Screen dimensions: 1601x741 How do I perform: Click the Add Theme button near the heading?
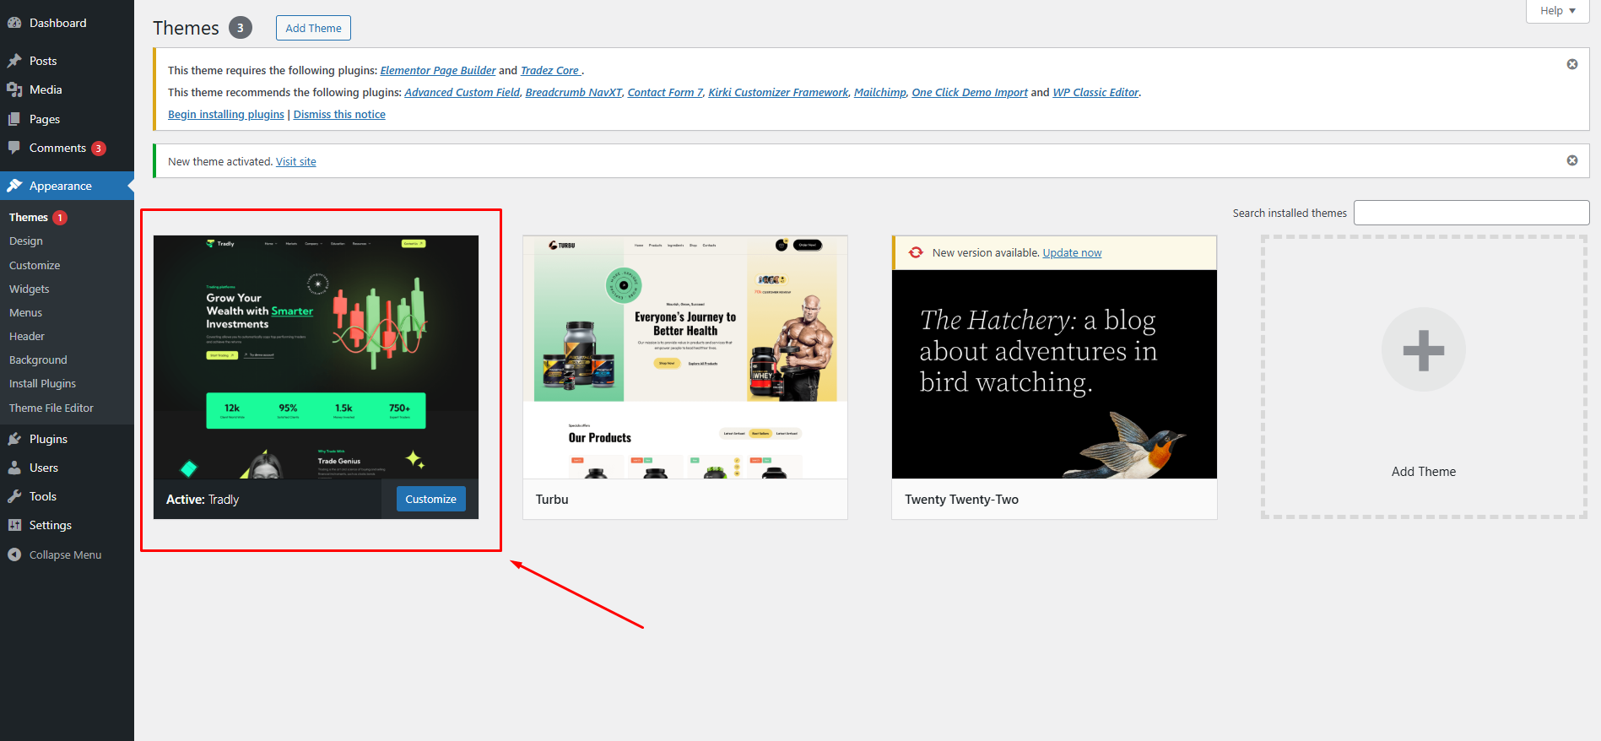(x=313, y=28)
